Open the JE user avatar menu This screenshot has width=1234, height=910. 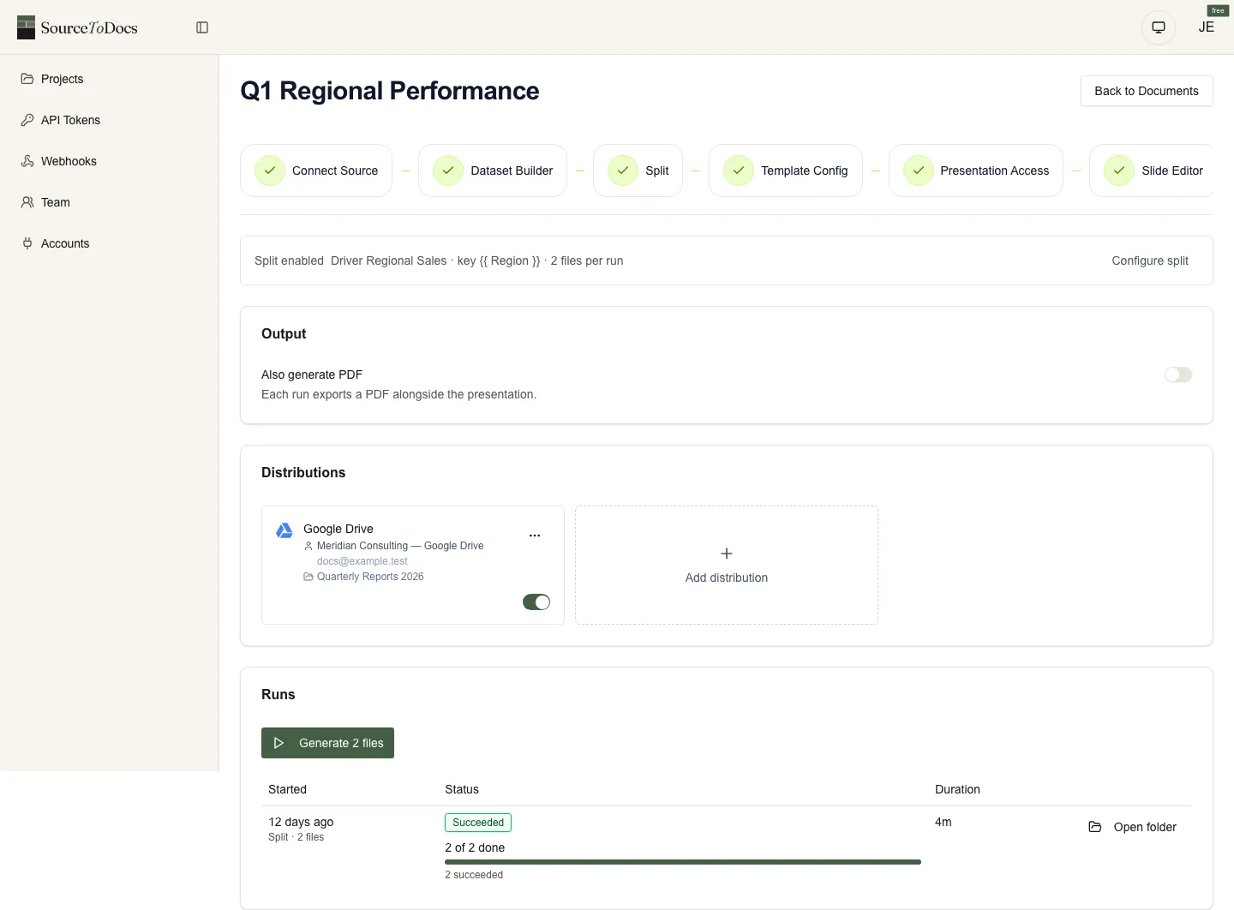pos(1207,27)
